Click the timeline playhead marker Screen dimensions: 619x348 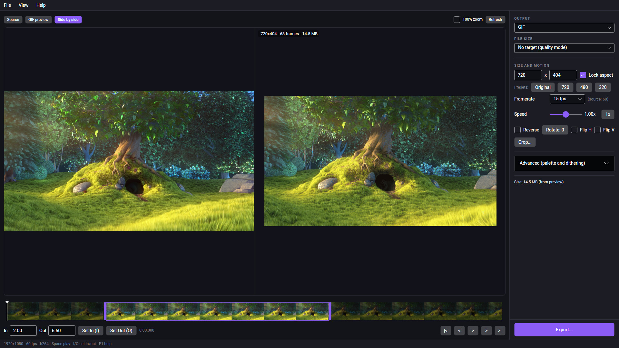tap(7, 311)
